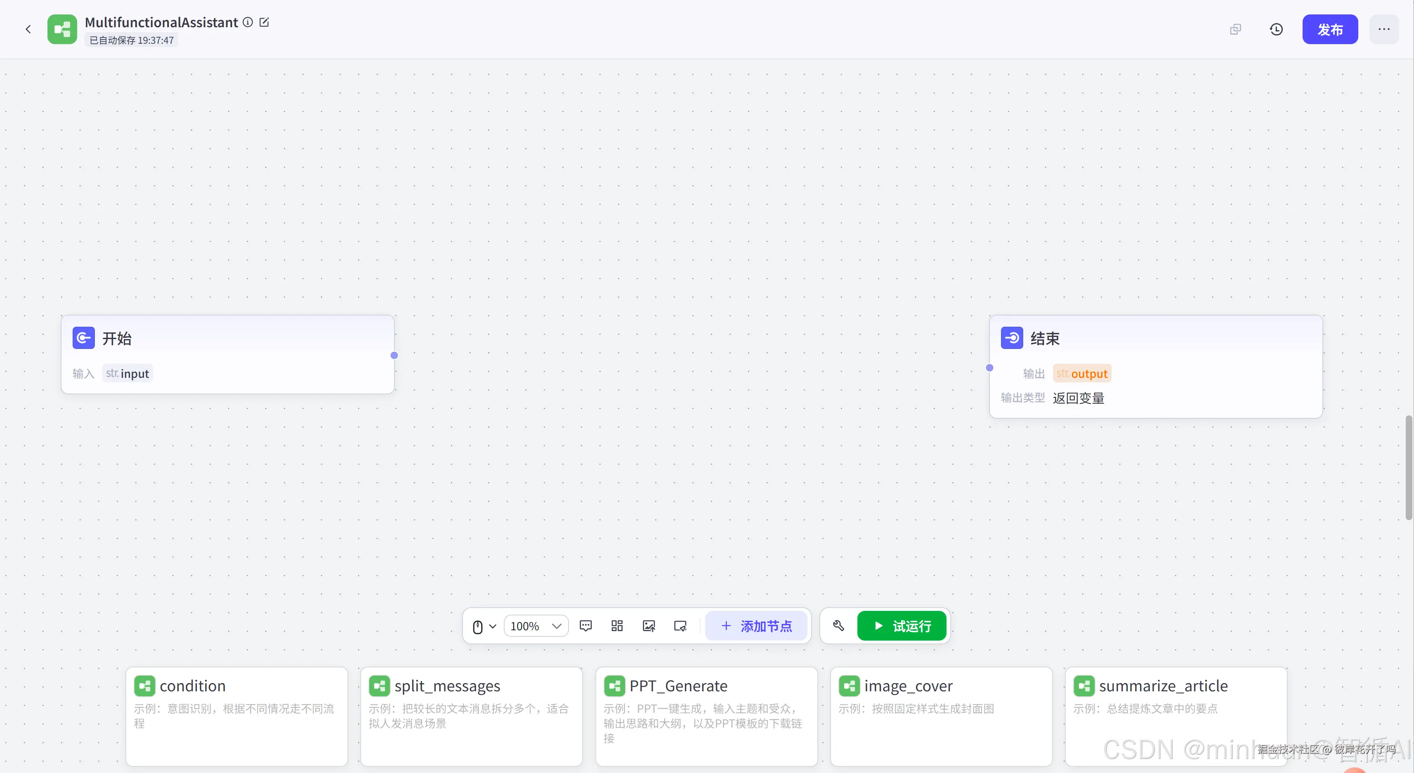Open the version history clock icon
1414x773 pixels.
pyautogui.click(x=1276, y=29)
